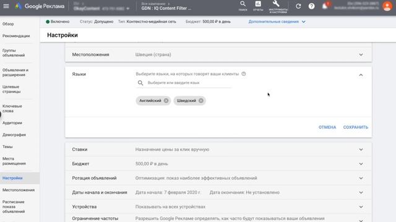Image resolution: width=396 pixels, height=222 pixels.
Task: Click Показывать на всех устройствах text
Action: point(170,207)
